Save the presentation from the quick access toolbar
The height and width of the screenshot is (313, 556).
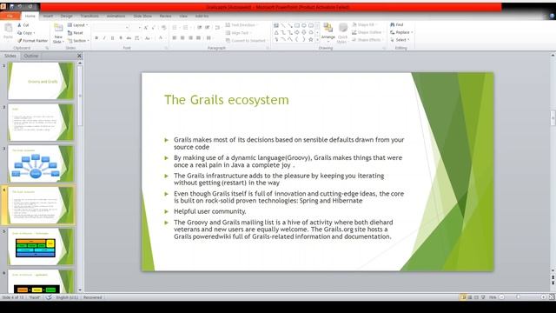click(11, 6)
